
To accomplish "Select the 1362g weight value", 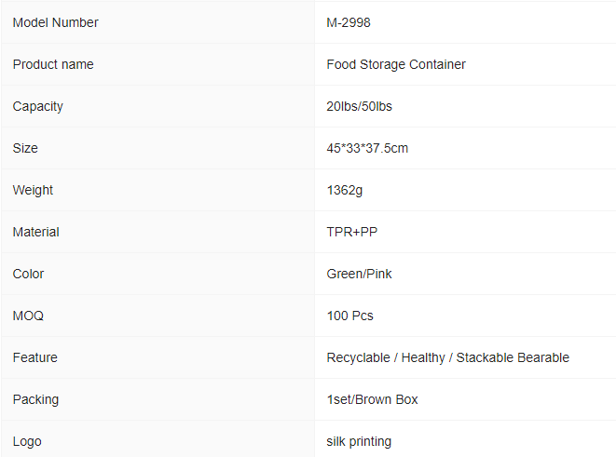I will click(345, 190).
